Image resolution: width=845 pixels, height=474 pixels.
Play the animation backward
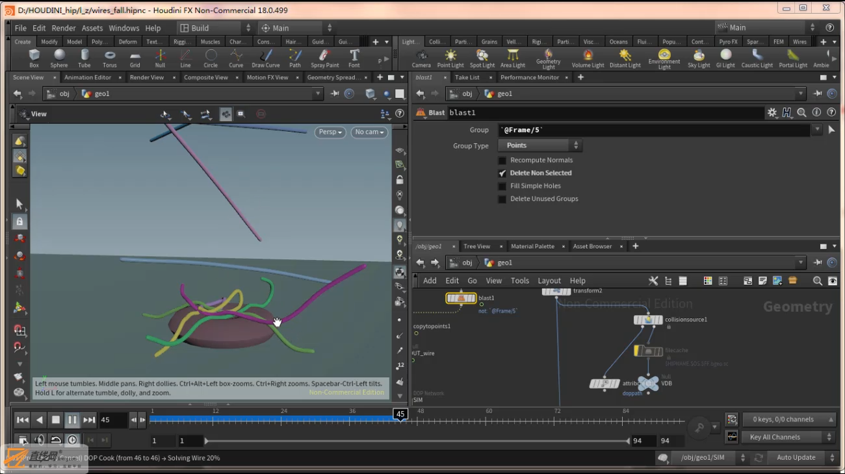coord(40,420)
